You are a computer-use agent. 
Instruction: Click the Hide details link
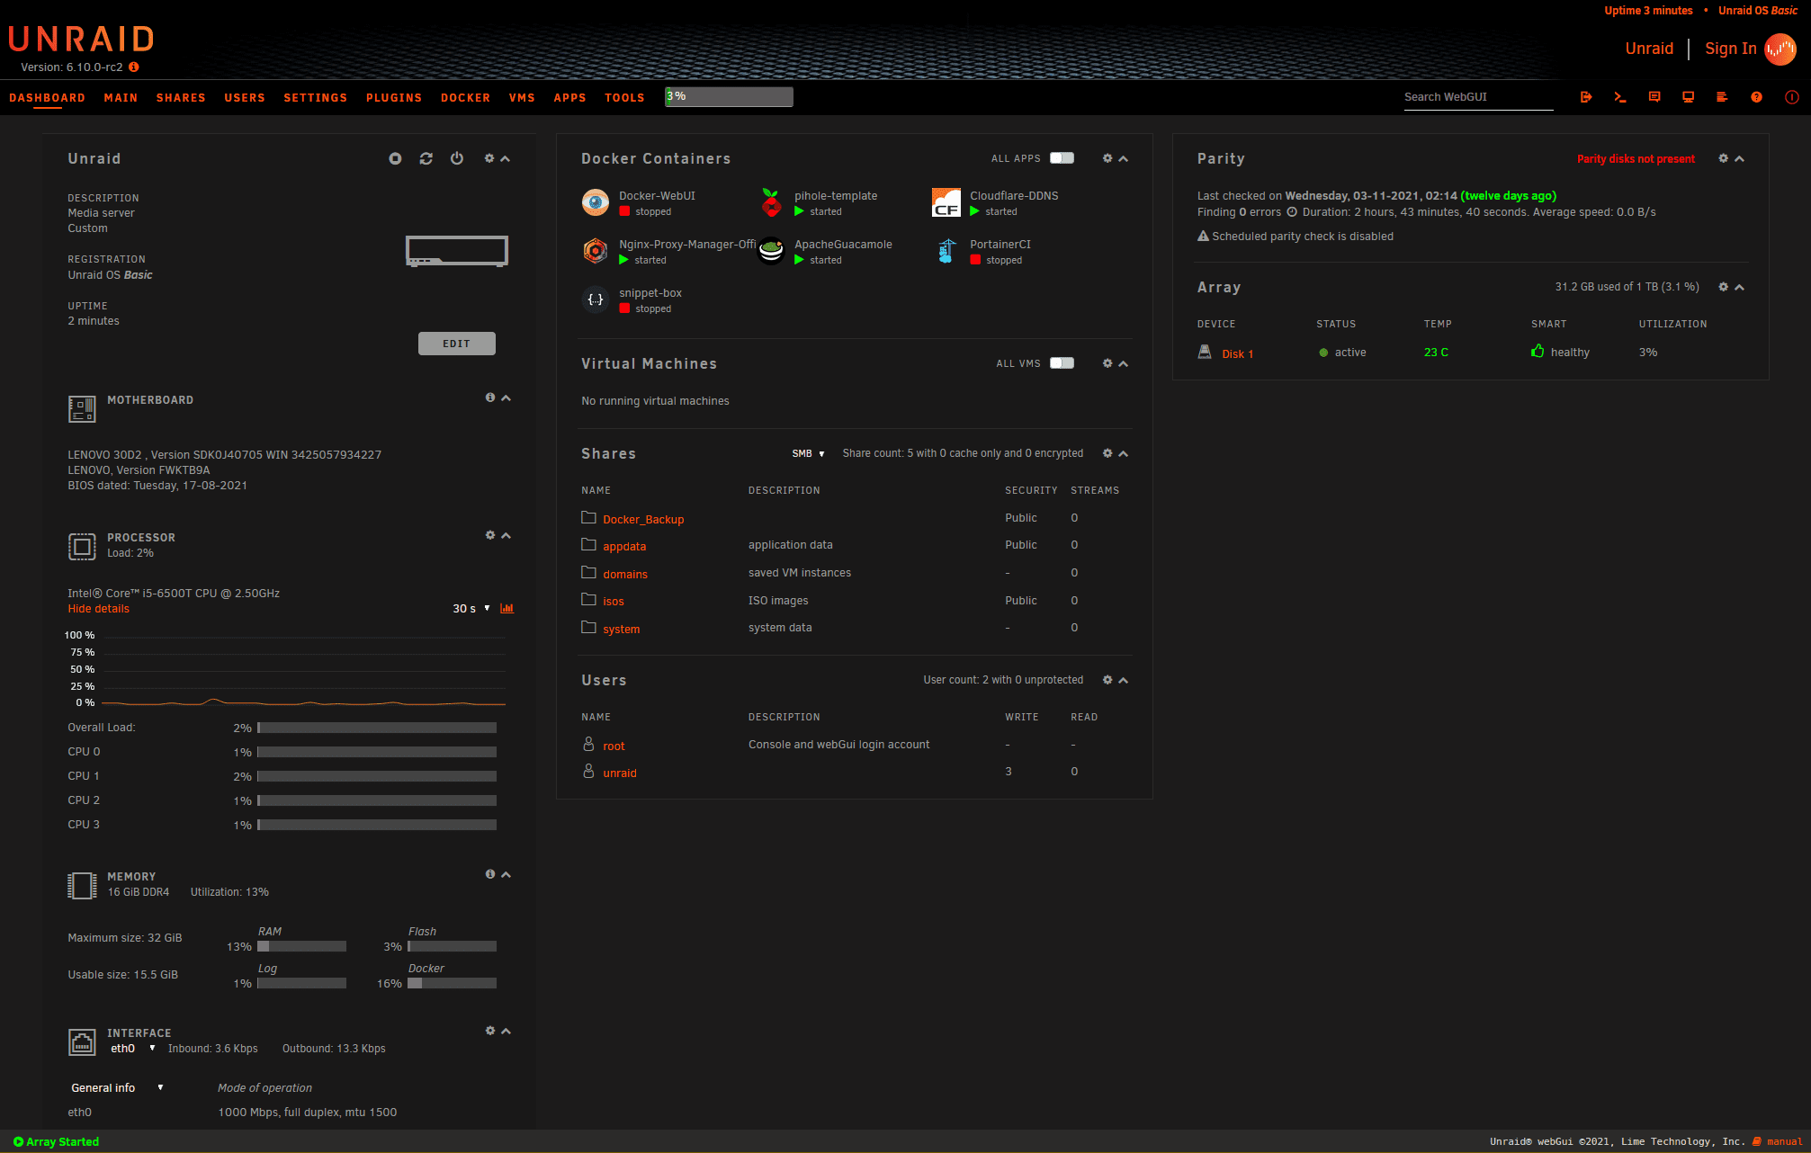tap(98, 609)
